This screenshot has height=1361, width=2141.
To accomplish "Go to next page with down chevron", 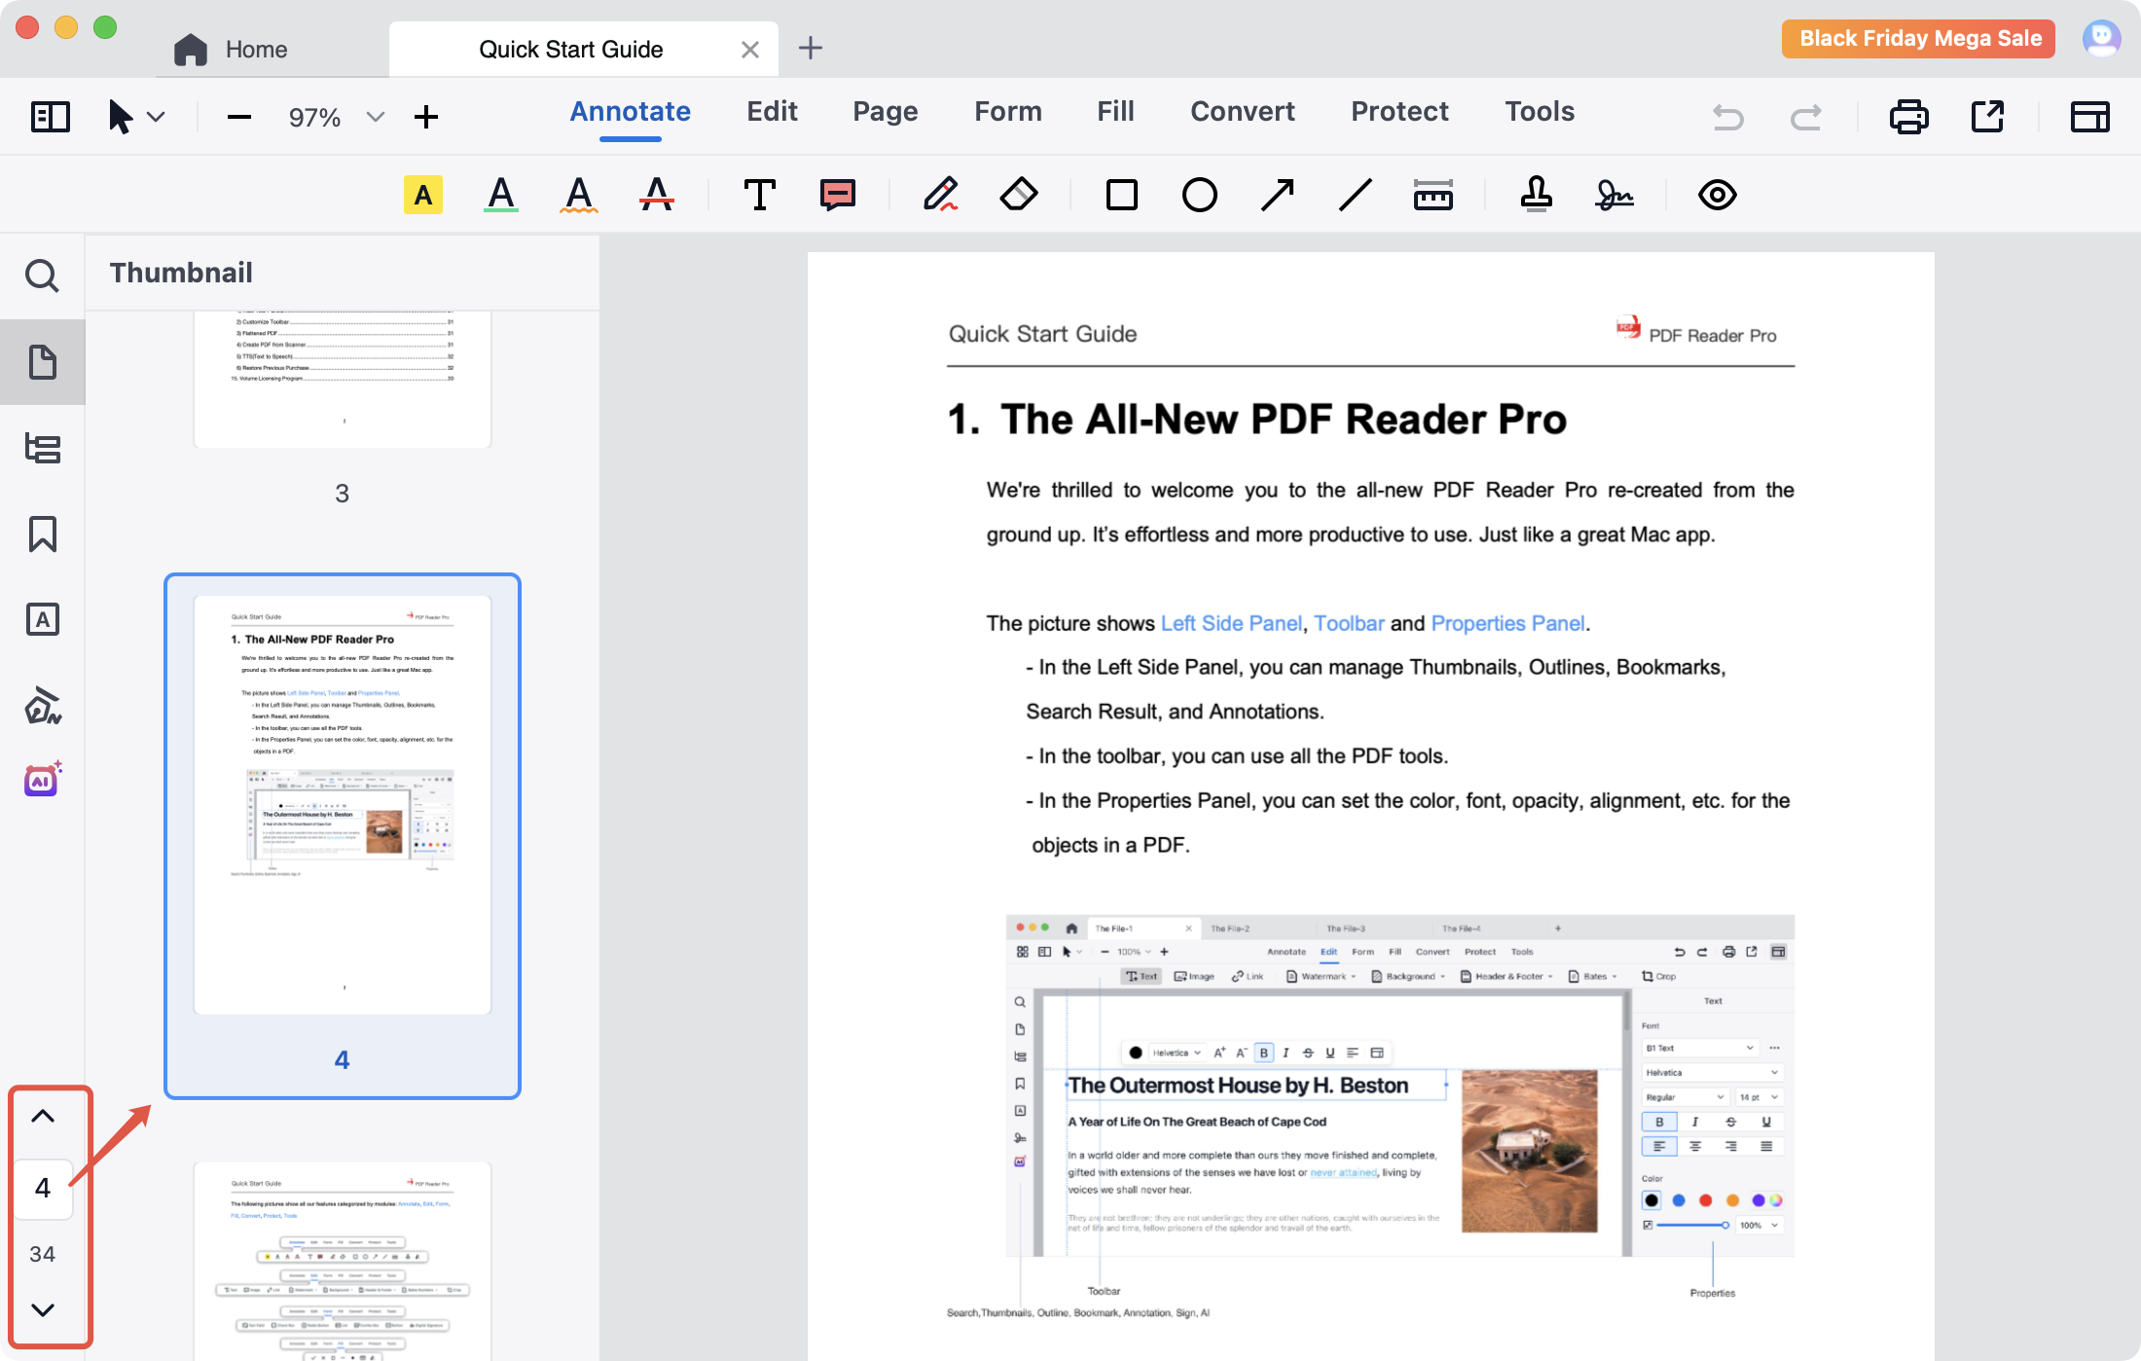I will pos(43,1309).
